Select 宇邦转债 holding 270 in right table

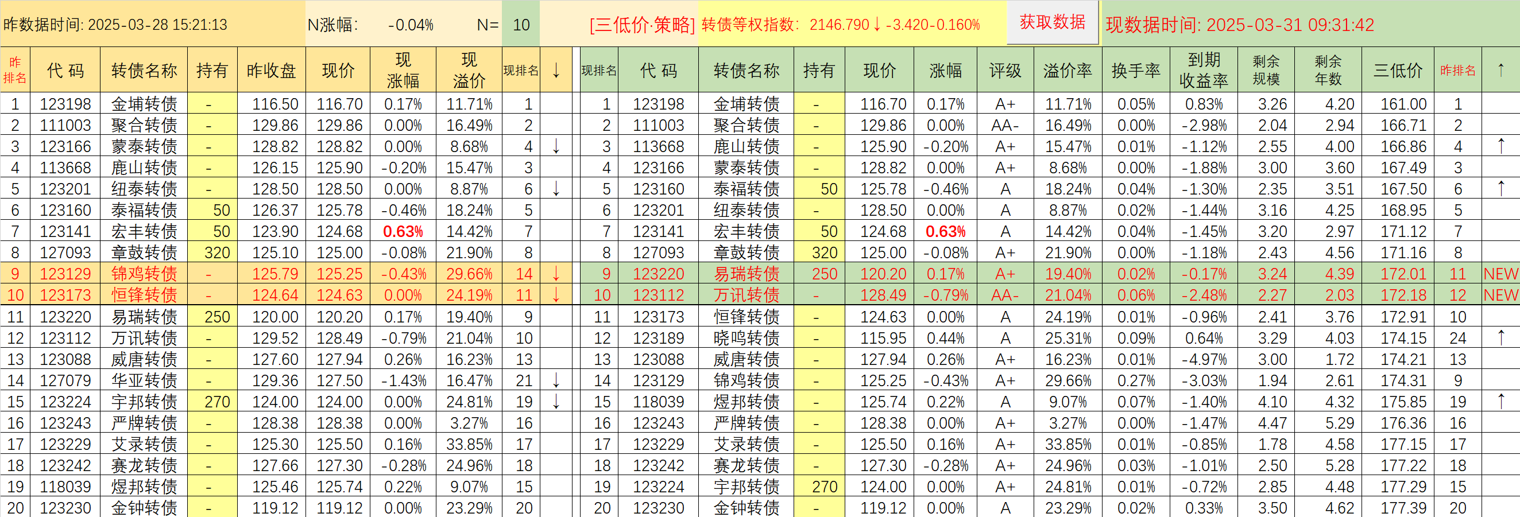click(819, 487)
